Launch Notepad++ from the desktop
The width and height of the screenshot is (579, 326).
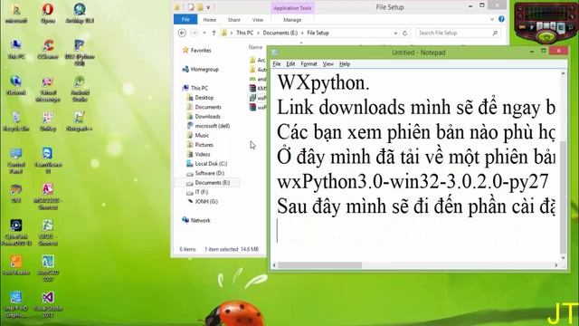click(80, 121)
